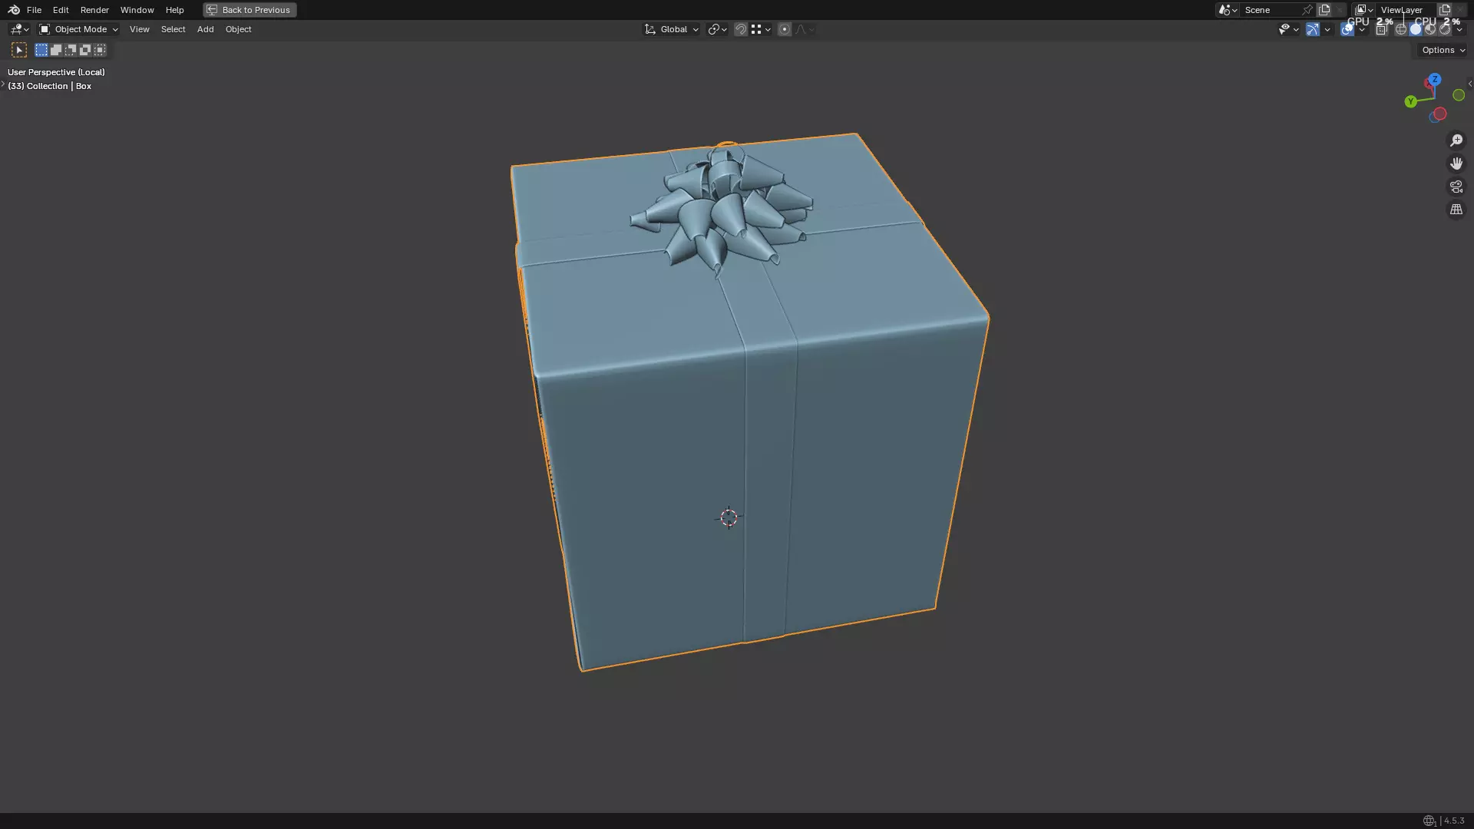Viewport: 1474px width, 829px height.
Task: Open the Object Mode dropdown
Action: click(78, 29)
